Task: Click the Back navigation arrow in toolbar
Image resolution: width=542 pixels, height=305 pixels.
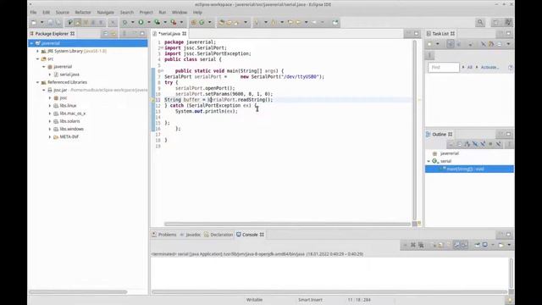Action: [298, 23]
